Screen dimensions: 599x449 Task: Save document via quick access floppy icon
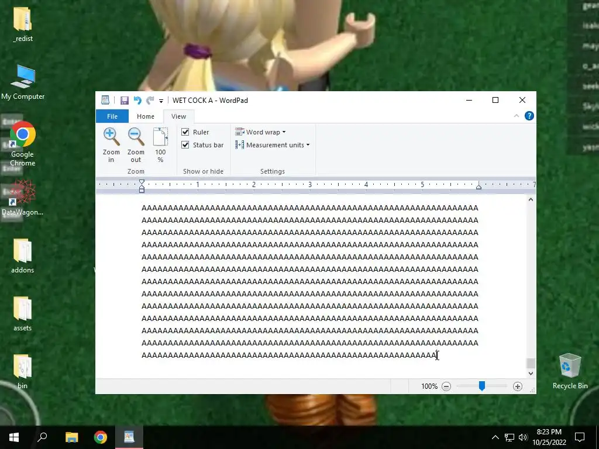124,101
